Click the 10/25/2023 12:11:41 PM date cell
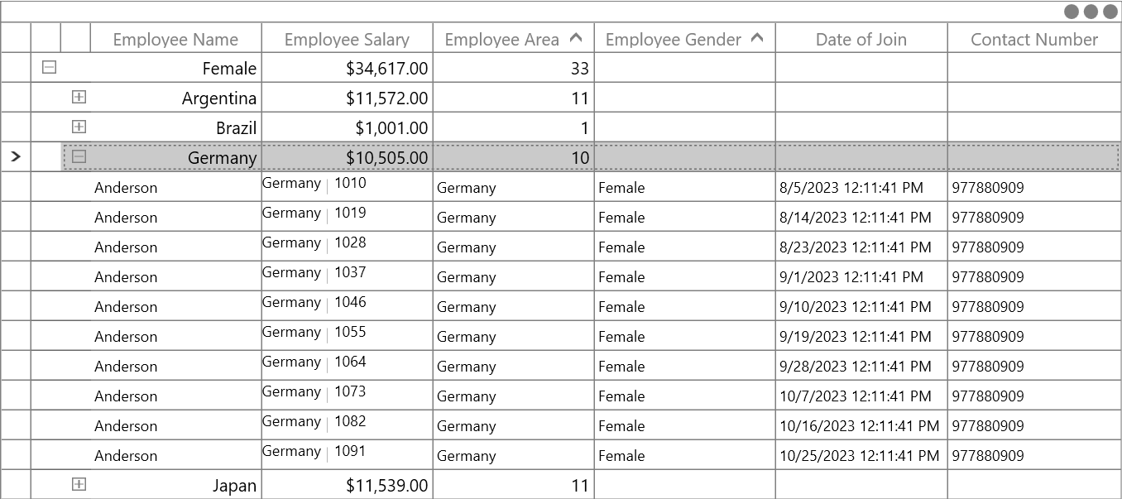1122x499 pixels. click(x=861, y=455)
